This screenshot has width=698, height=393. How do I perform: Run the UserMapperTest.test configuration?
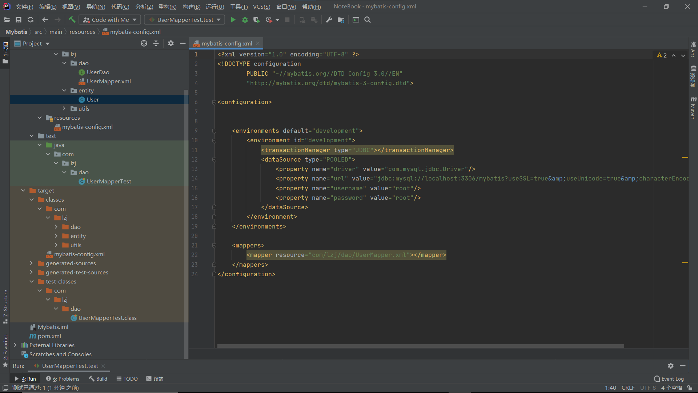[233, 20]
